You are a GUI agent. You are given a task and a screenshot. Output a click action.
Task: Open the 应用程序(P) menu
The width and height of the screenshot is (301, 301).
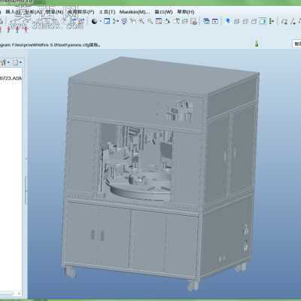tap(81, 12)
